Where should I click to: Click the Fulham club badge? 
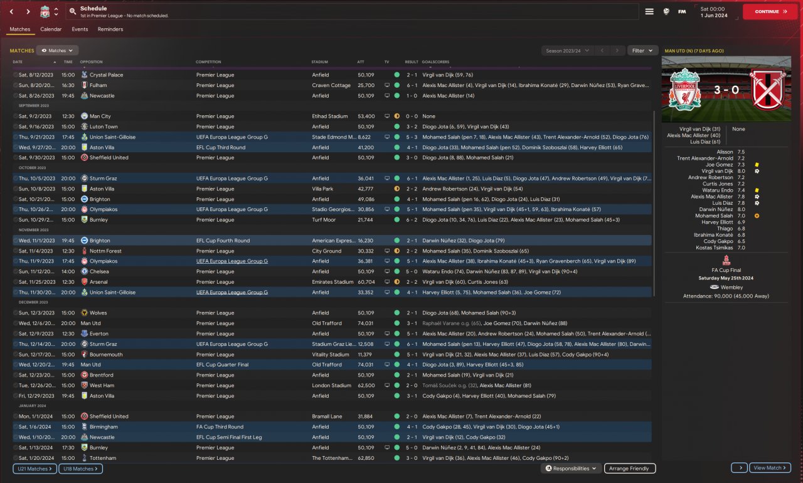point(84,85)
